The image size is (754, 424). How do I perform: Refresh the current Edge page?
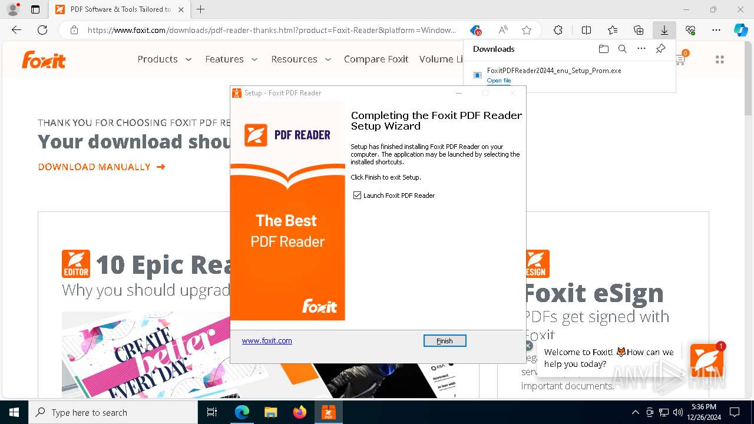[x=42, y=30]
